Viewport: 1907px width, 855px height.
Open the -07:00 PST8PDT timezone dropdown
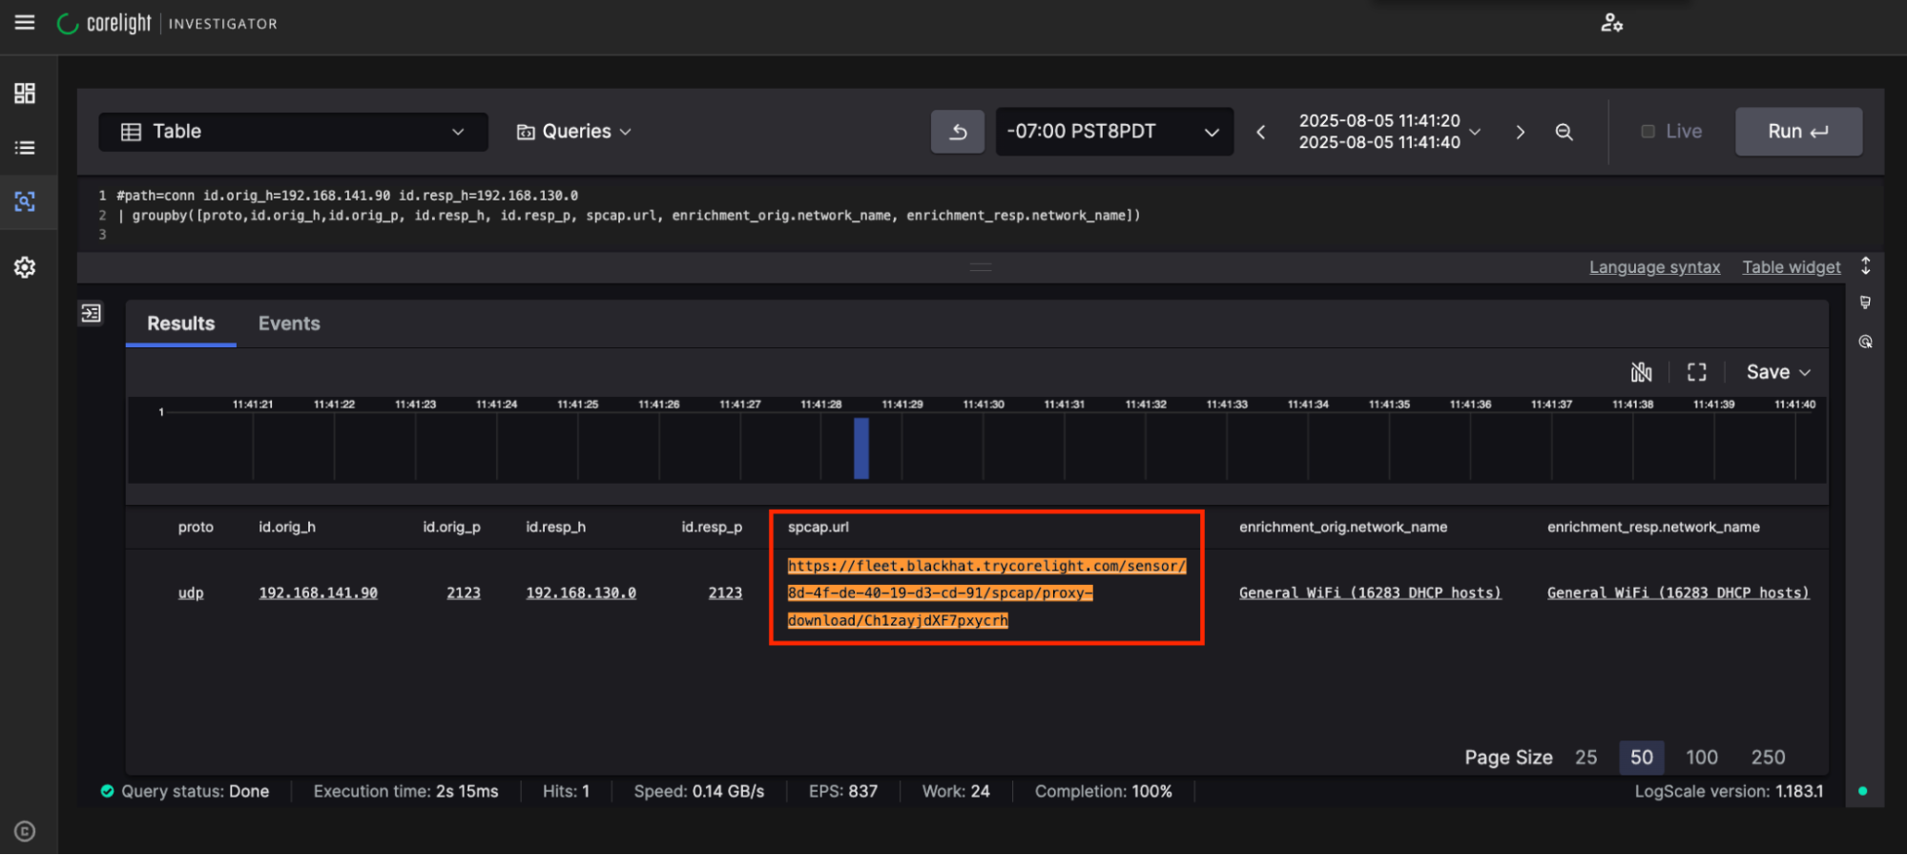pyautogui.click(x=1113, y=132)
